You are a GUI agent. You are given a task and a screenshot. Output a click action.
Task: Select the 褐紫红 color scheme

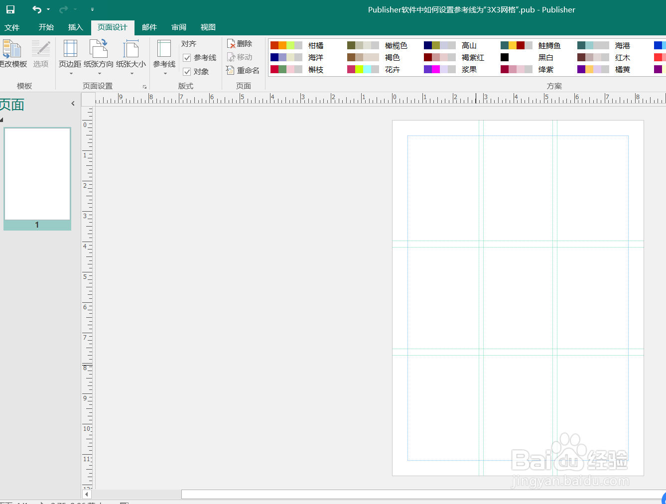(454, 57)
